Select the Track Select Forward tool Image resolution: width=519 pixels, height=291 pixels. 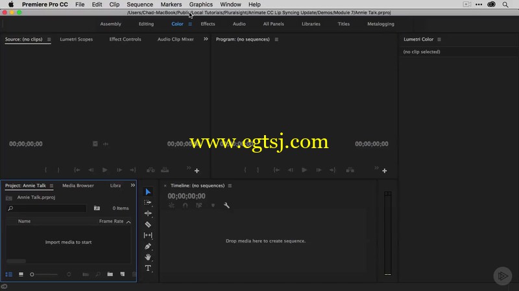[x=148, y=202]
